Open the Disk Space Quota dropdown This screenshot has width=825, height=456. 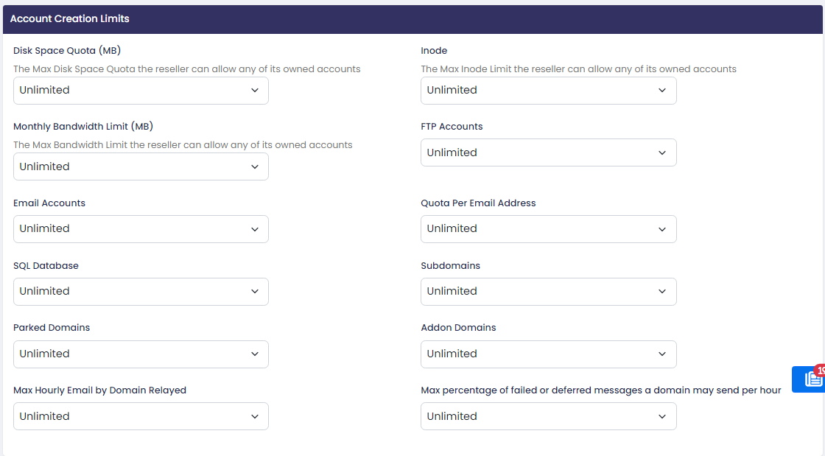(x=141, y=91)
